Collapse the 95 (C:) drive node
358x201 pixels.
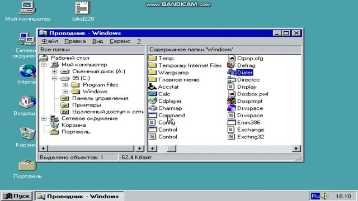click(x=54, y=78)
